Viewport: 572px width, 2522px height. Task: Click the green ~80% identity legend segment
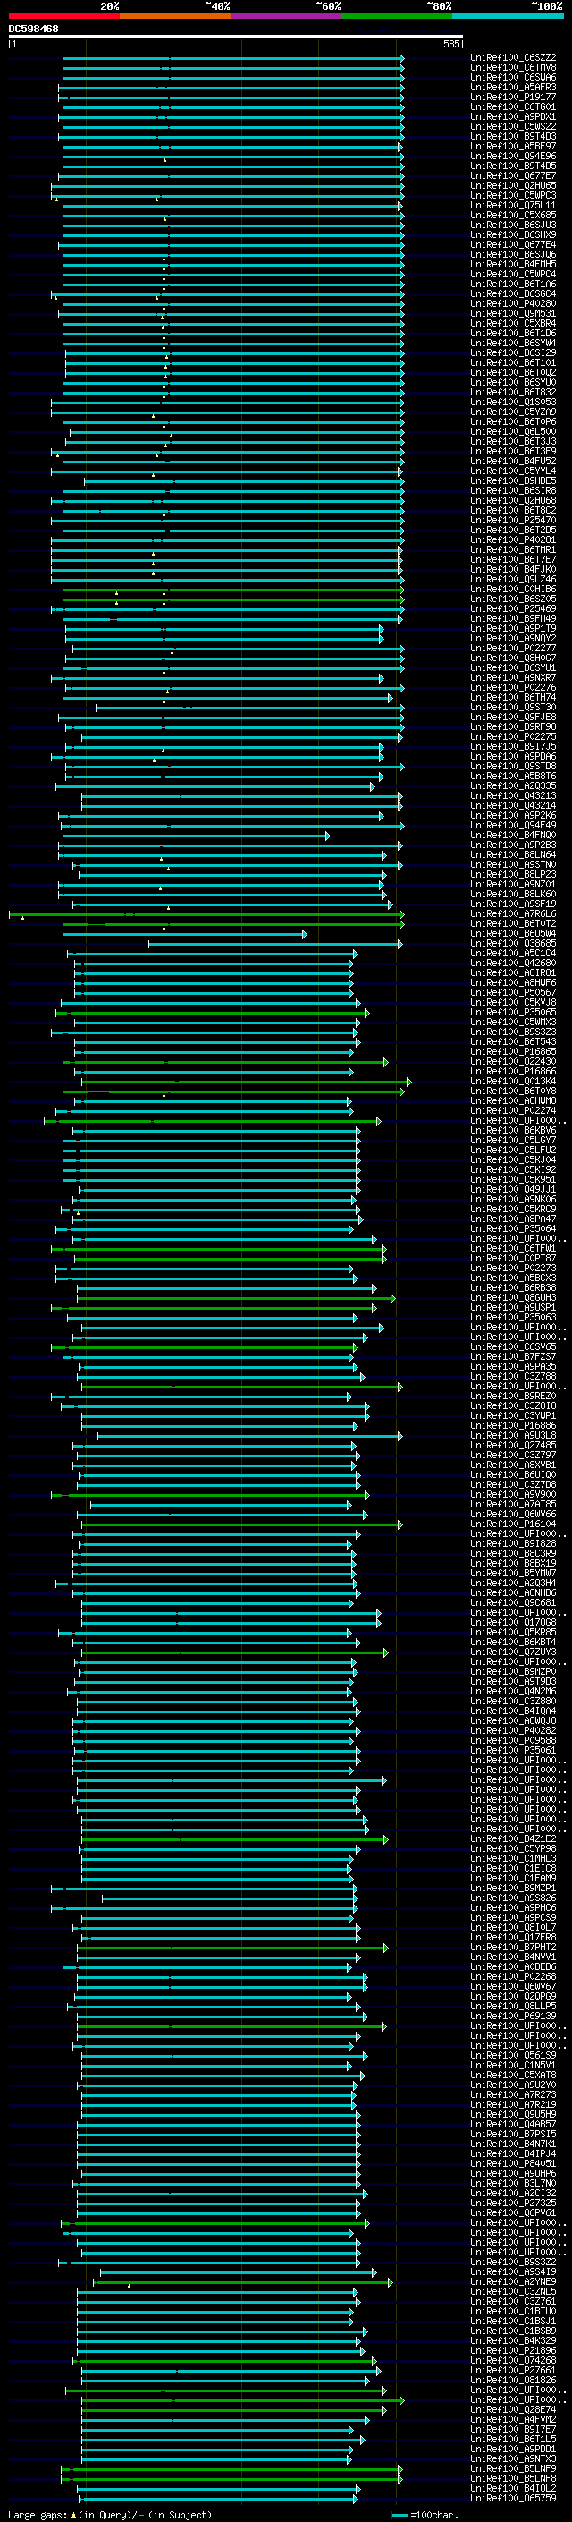click(x=397, y=16)
